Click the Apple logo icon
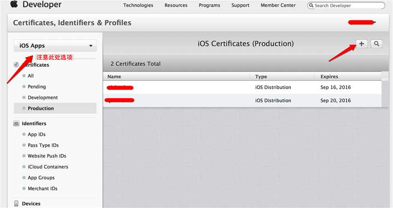Viewport: 393px width, 208px height. coord(14,4)
